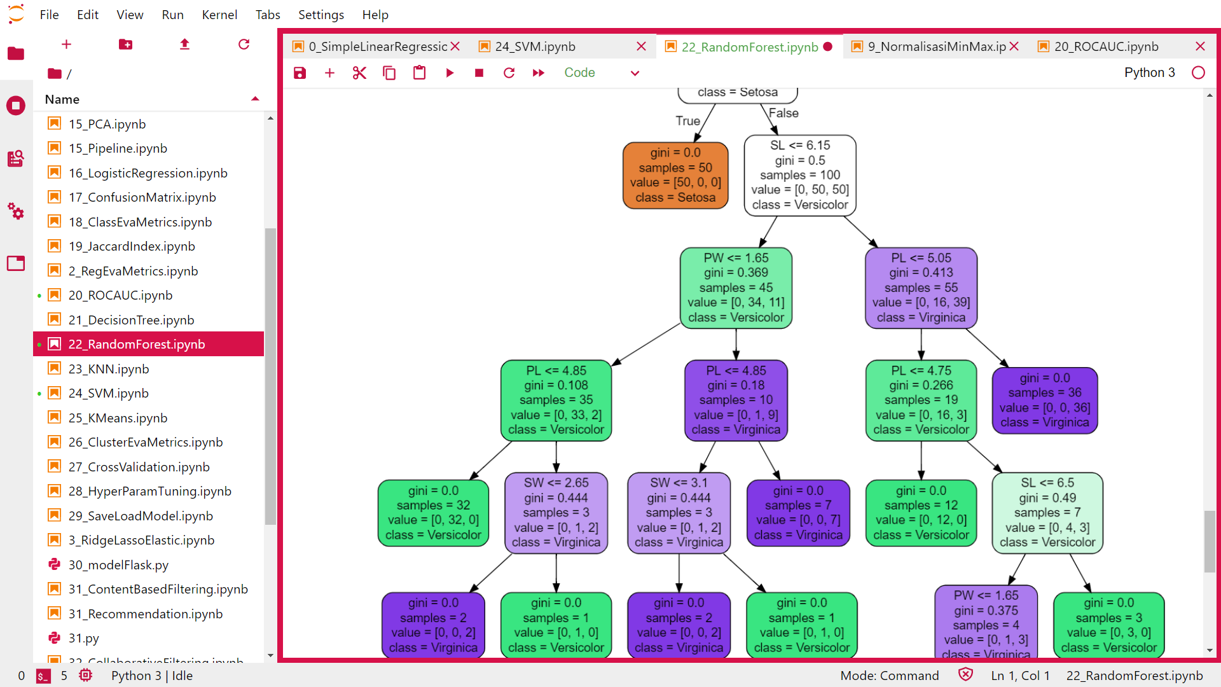This screenshot has width=1221, height=687.
Task: Save the notebook with the disk icon
Action: (300, 73)
